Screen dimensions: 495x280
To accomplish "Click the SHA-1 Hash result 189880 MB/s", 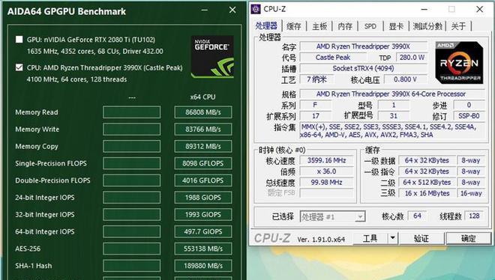I will 203,266.
